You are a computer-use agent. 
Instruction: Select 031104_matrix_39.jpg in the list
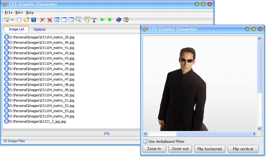pos(42,37)
